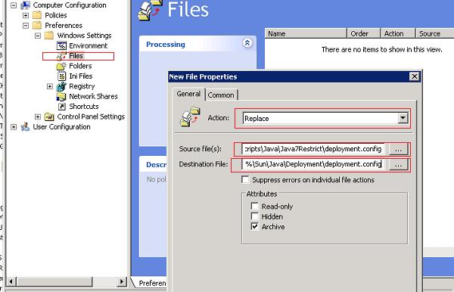
Task: Open the Folders preference item icon
Action: [61, 66]
